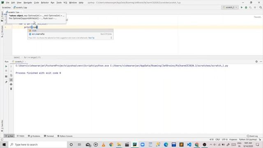Open Run panel settings gear

[256, 62]
